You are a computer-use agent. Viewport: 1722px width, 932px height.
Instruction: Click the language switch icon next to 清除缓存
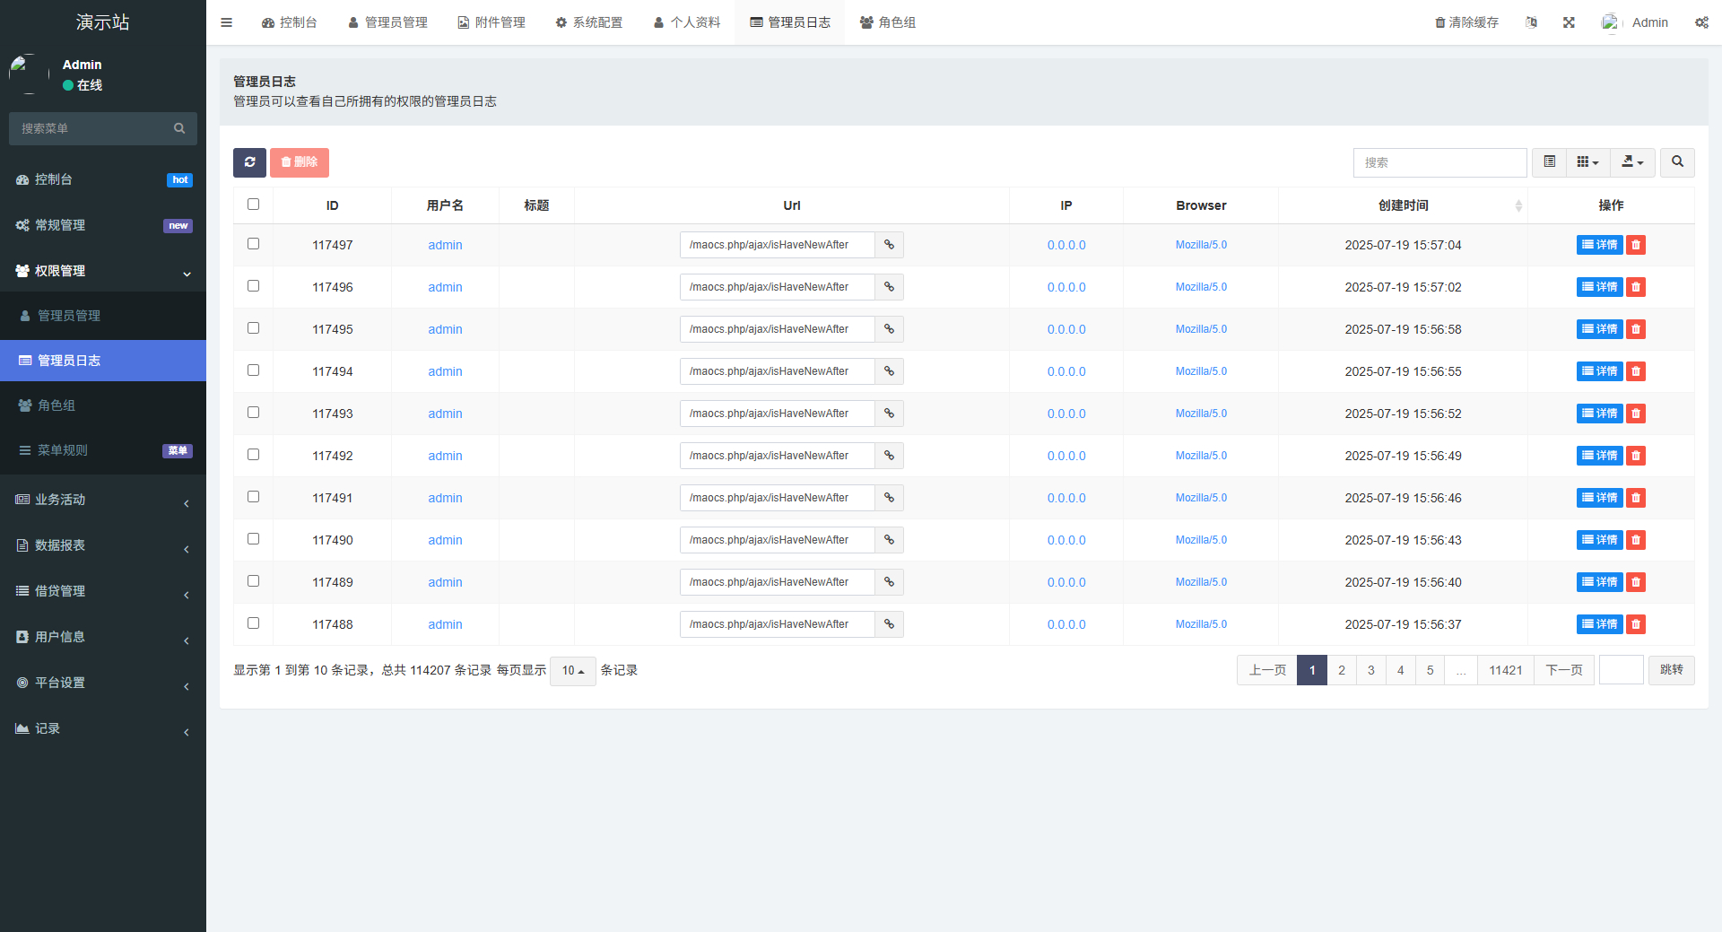tap(1531, 22)
